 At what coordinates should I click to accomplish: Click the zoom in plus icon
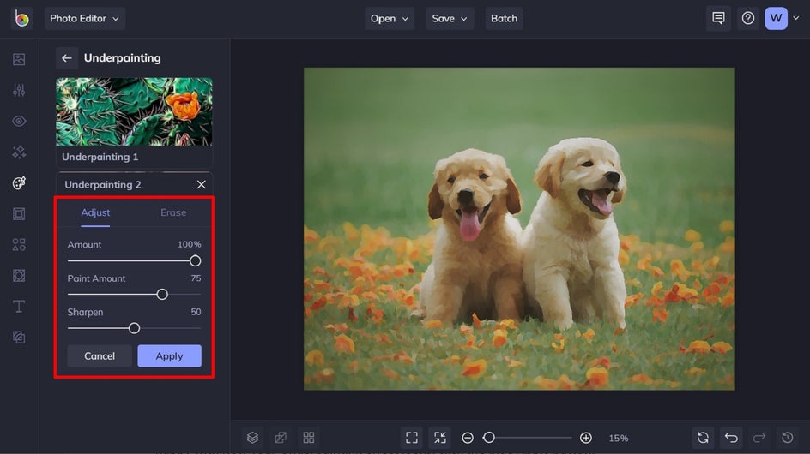point(586,438)
